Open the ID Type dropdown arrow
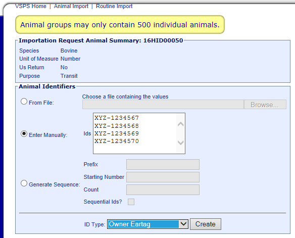Screen dimensions: 295x238 click(183, 224)
